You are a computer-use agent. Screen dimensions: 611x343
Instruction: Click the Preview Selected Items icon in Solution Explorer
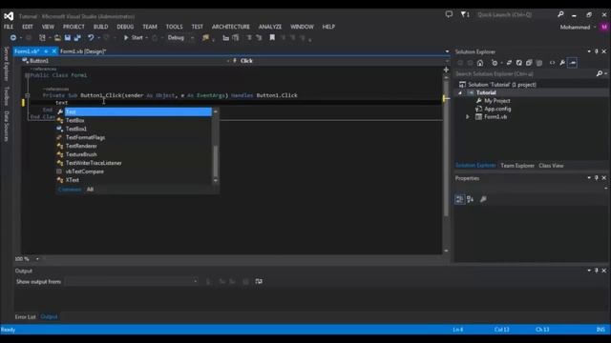coord(573,63)
